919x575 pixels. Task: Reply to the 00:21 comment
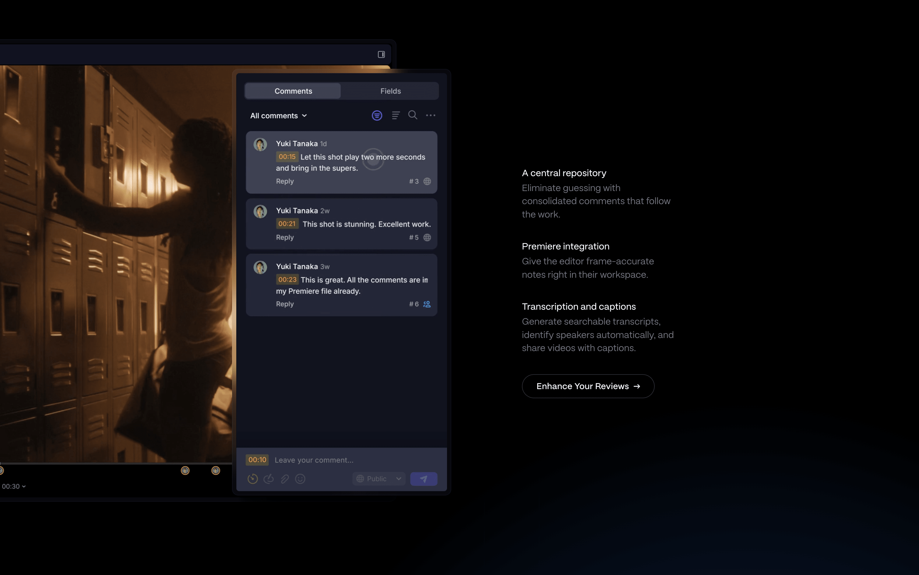point(285,237)
